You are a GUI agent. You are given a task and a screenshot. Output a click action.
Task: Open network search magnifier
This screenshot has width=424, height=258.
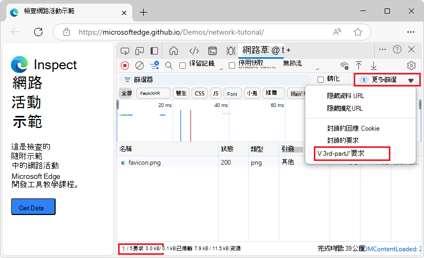(169, 66)
